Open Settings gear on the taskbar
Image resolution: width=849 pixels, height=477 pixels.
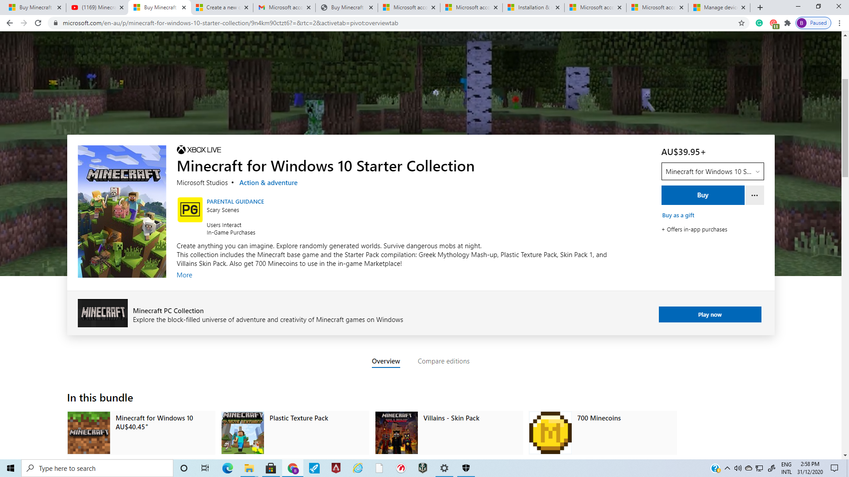444,468
